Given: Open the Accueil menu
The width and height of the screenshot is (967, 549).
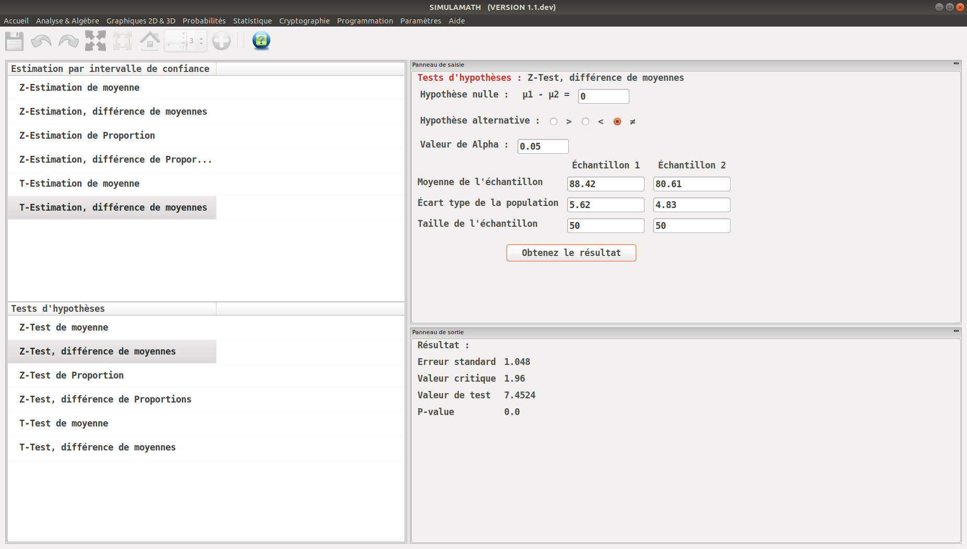Looking at the screenshot, I should point(16,21).
